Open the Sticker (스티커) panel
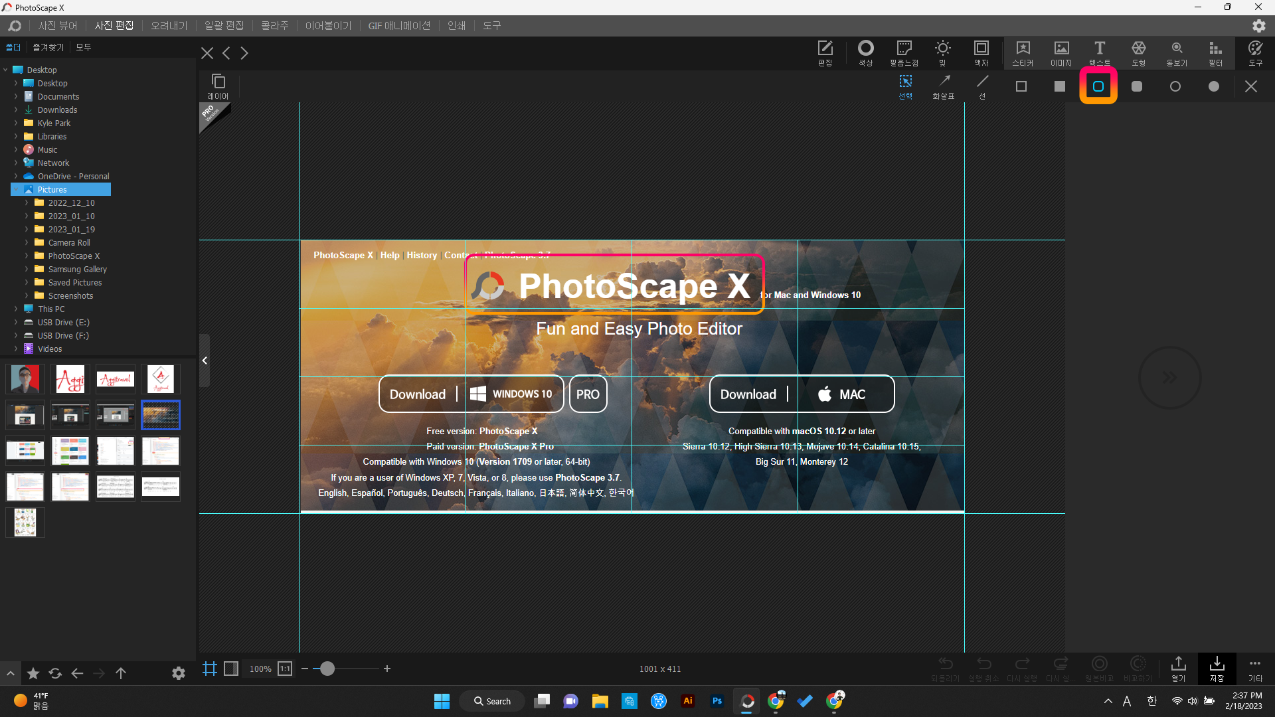1275x717 pixels. pyautogui.click(x=1023, y=52)
